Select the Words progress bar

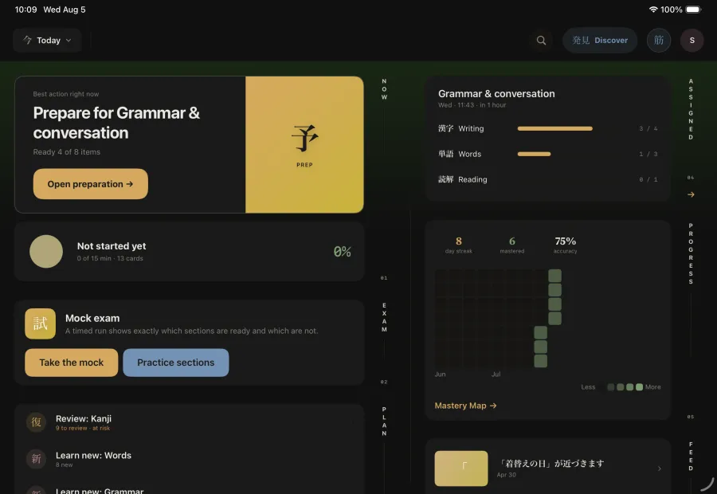[534, 154]
